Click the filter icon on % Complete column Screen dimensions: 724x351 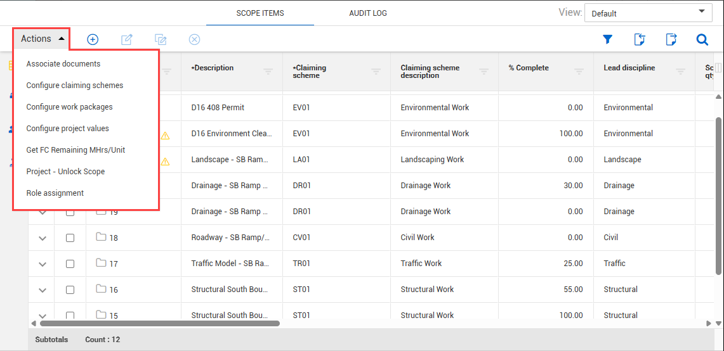[579, 72]
